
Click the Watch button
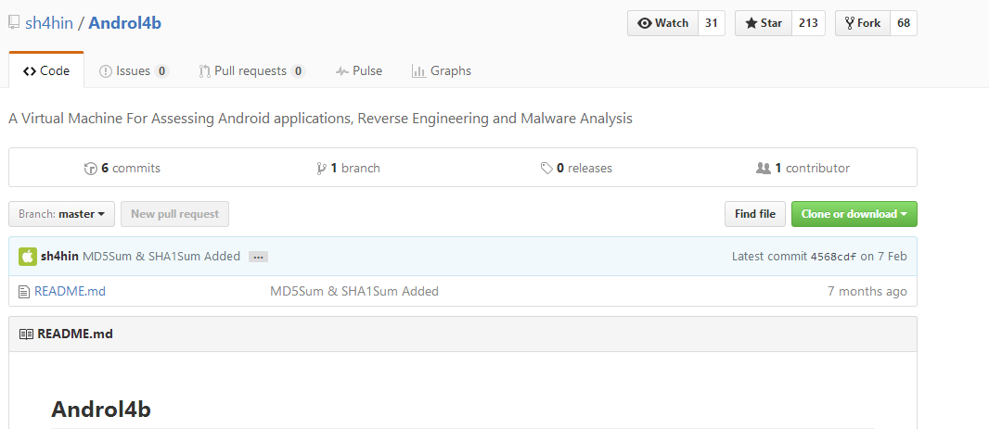point(663,23)
